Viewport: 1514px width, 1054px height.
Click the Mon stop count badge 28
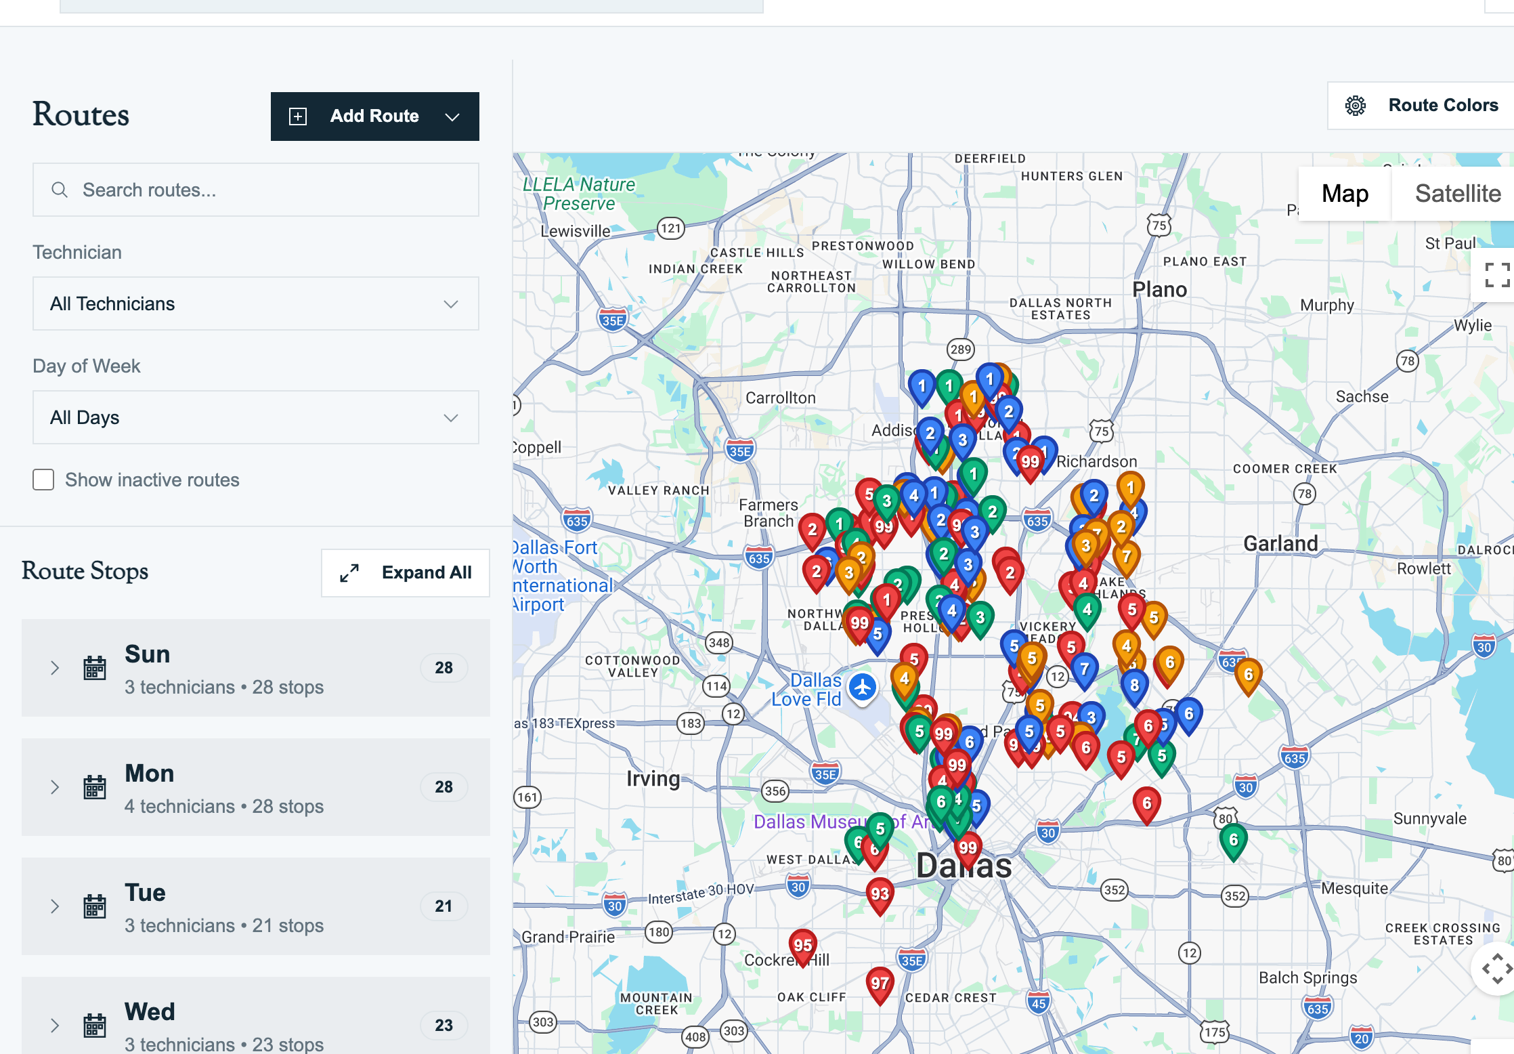[444, 787]
